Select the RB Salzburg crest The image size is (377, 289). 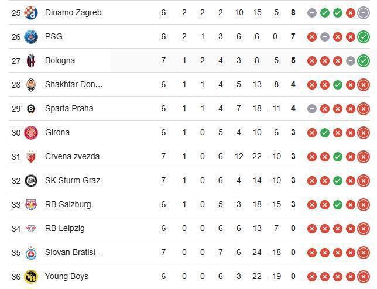click(31, 204)
